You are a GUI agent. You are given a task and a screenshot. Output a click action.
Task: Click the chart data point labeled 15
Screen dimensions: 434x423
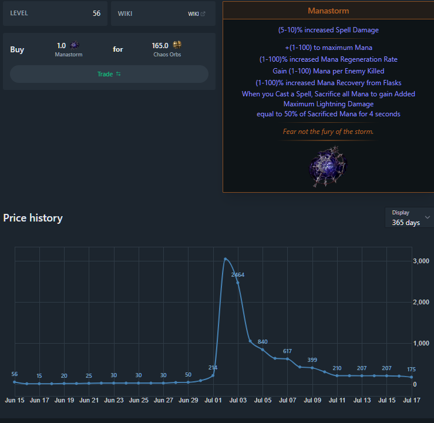(39, 384)
